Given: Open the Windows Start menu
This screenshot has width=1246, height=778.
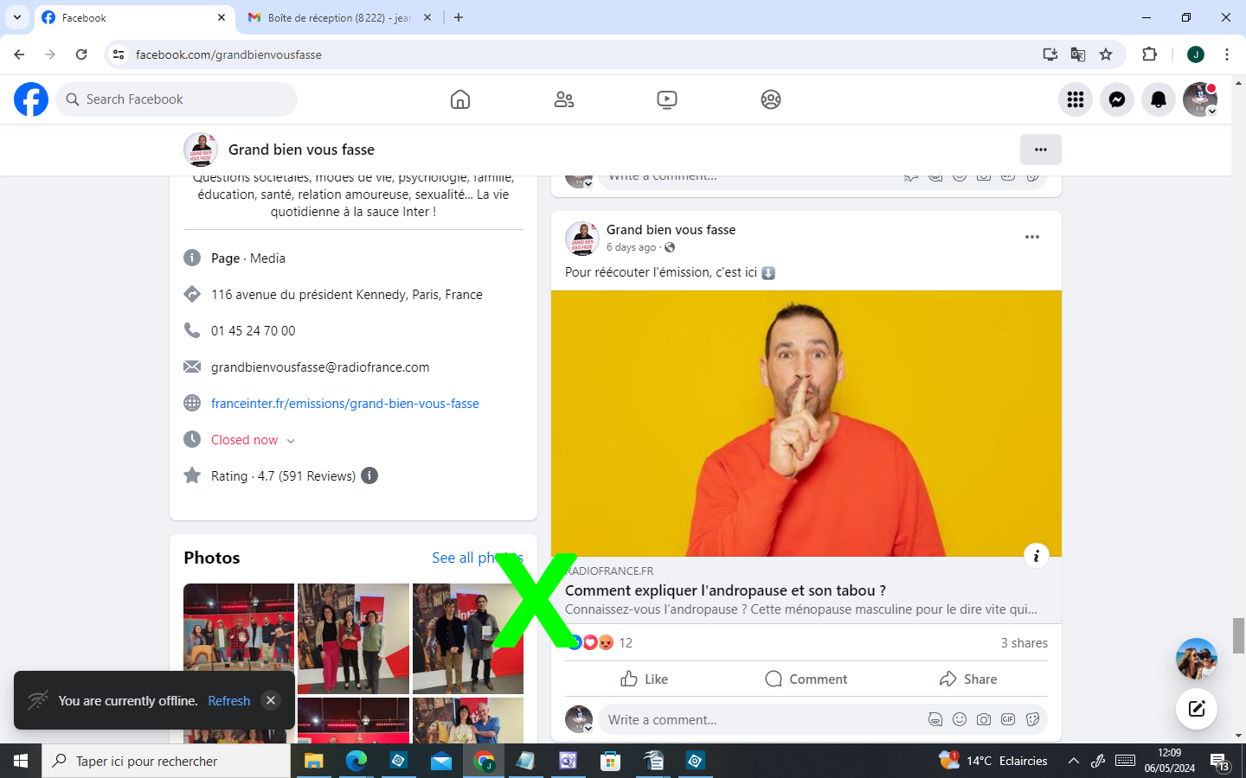Looking at the screenshot, I should (21, 761).
